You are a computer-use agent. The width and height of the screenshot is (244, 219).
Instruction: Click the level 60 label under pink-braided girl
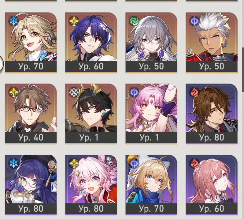(x=212, y=209)
